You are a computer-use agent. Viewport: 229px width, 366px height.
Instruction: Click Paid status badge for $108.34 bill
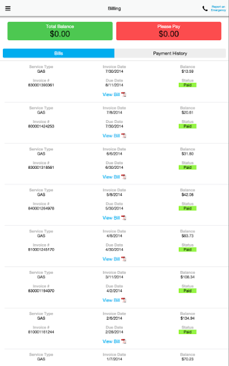(187, 291)
